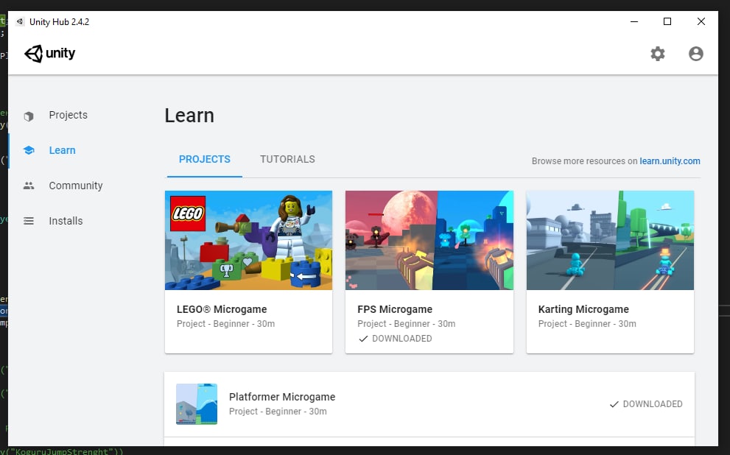This screenshot has width=730, height=455.
Task: Select the FPS Microgame title
Action: (x=395, y=309)
